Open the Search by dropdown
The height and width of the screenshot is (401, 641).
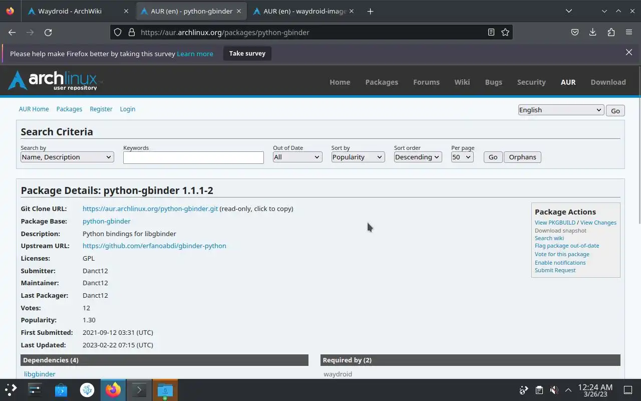[67, 157]
